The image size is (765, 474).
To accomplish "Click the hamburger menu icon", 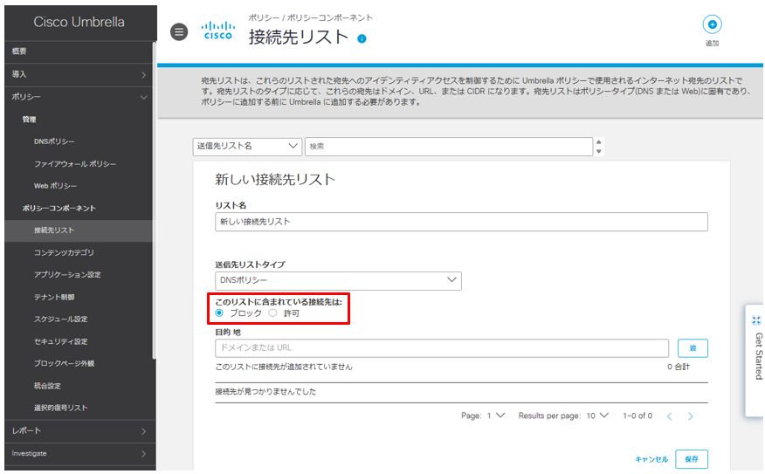I will pos(179,32).
